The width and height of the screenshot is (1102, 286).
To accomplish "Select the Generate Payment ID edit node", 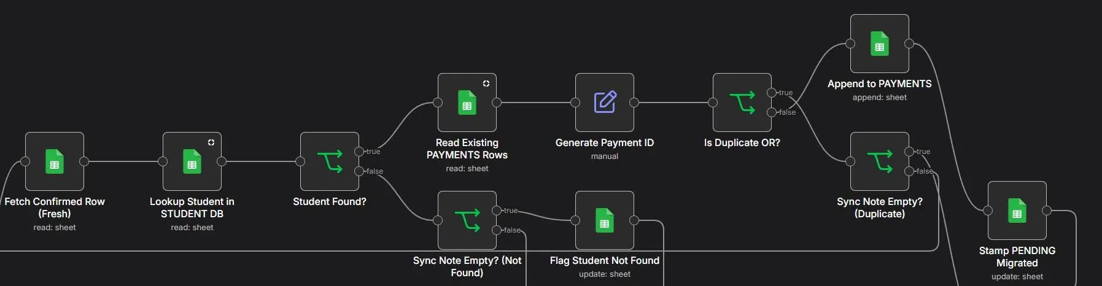I will click(605, 102).
